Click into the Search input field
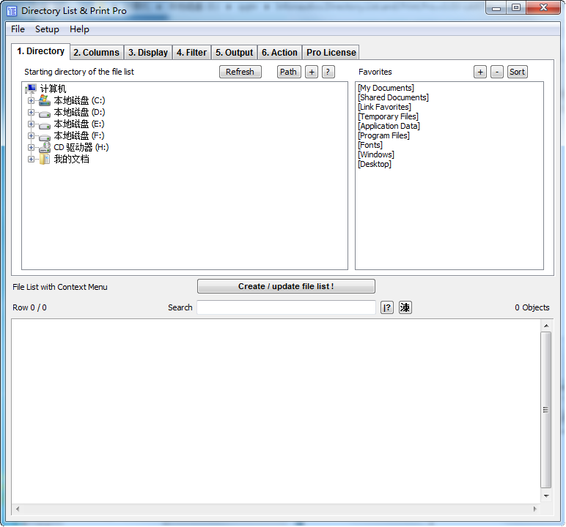566x527 pixels. pyautogui.click(x=286, y=307)
